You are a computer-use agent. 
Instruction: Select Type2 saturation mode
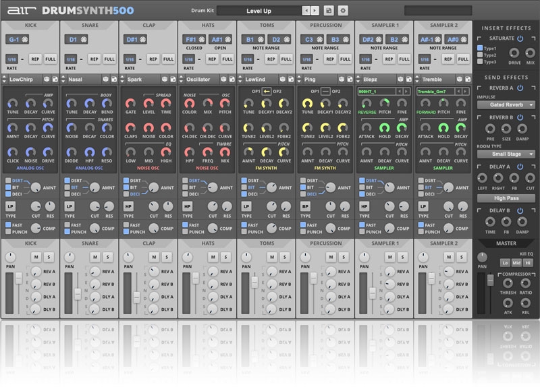coord(481,55)
